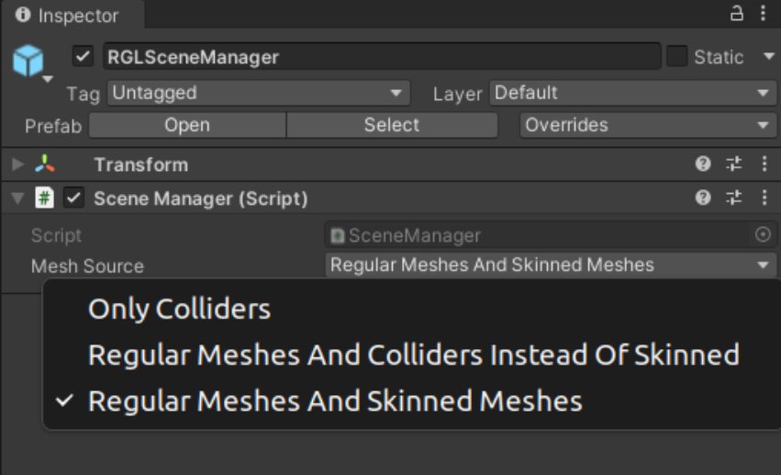Disable the Scene Manager script checkbox
781x475 pixels.
pos(73,198)
